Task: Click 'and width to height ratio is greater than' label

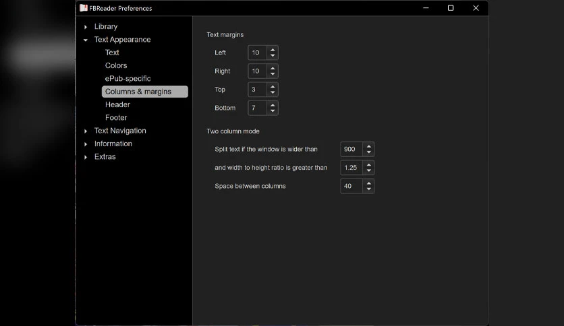Action: click(271, 168)
